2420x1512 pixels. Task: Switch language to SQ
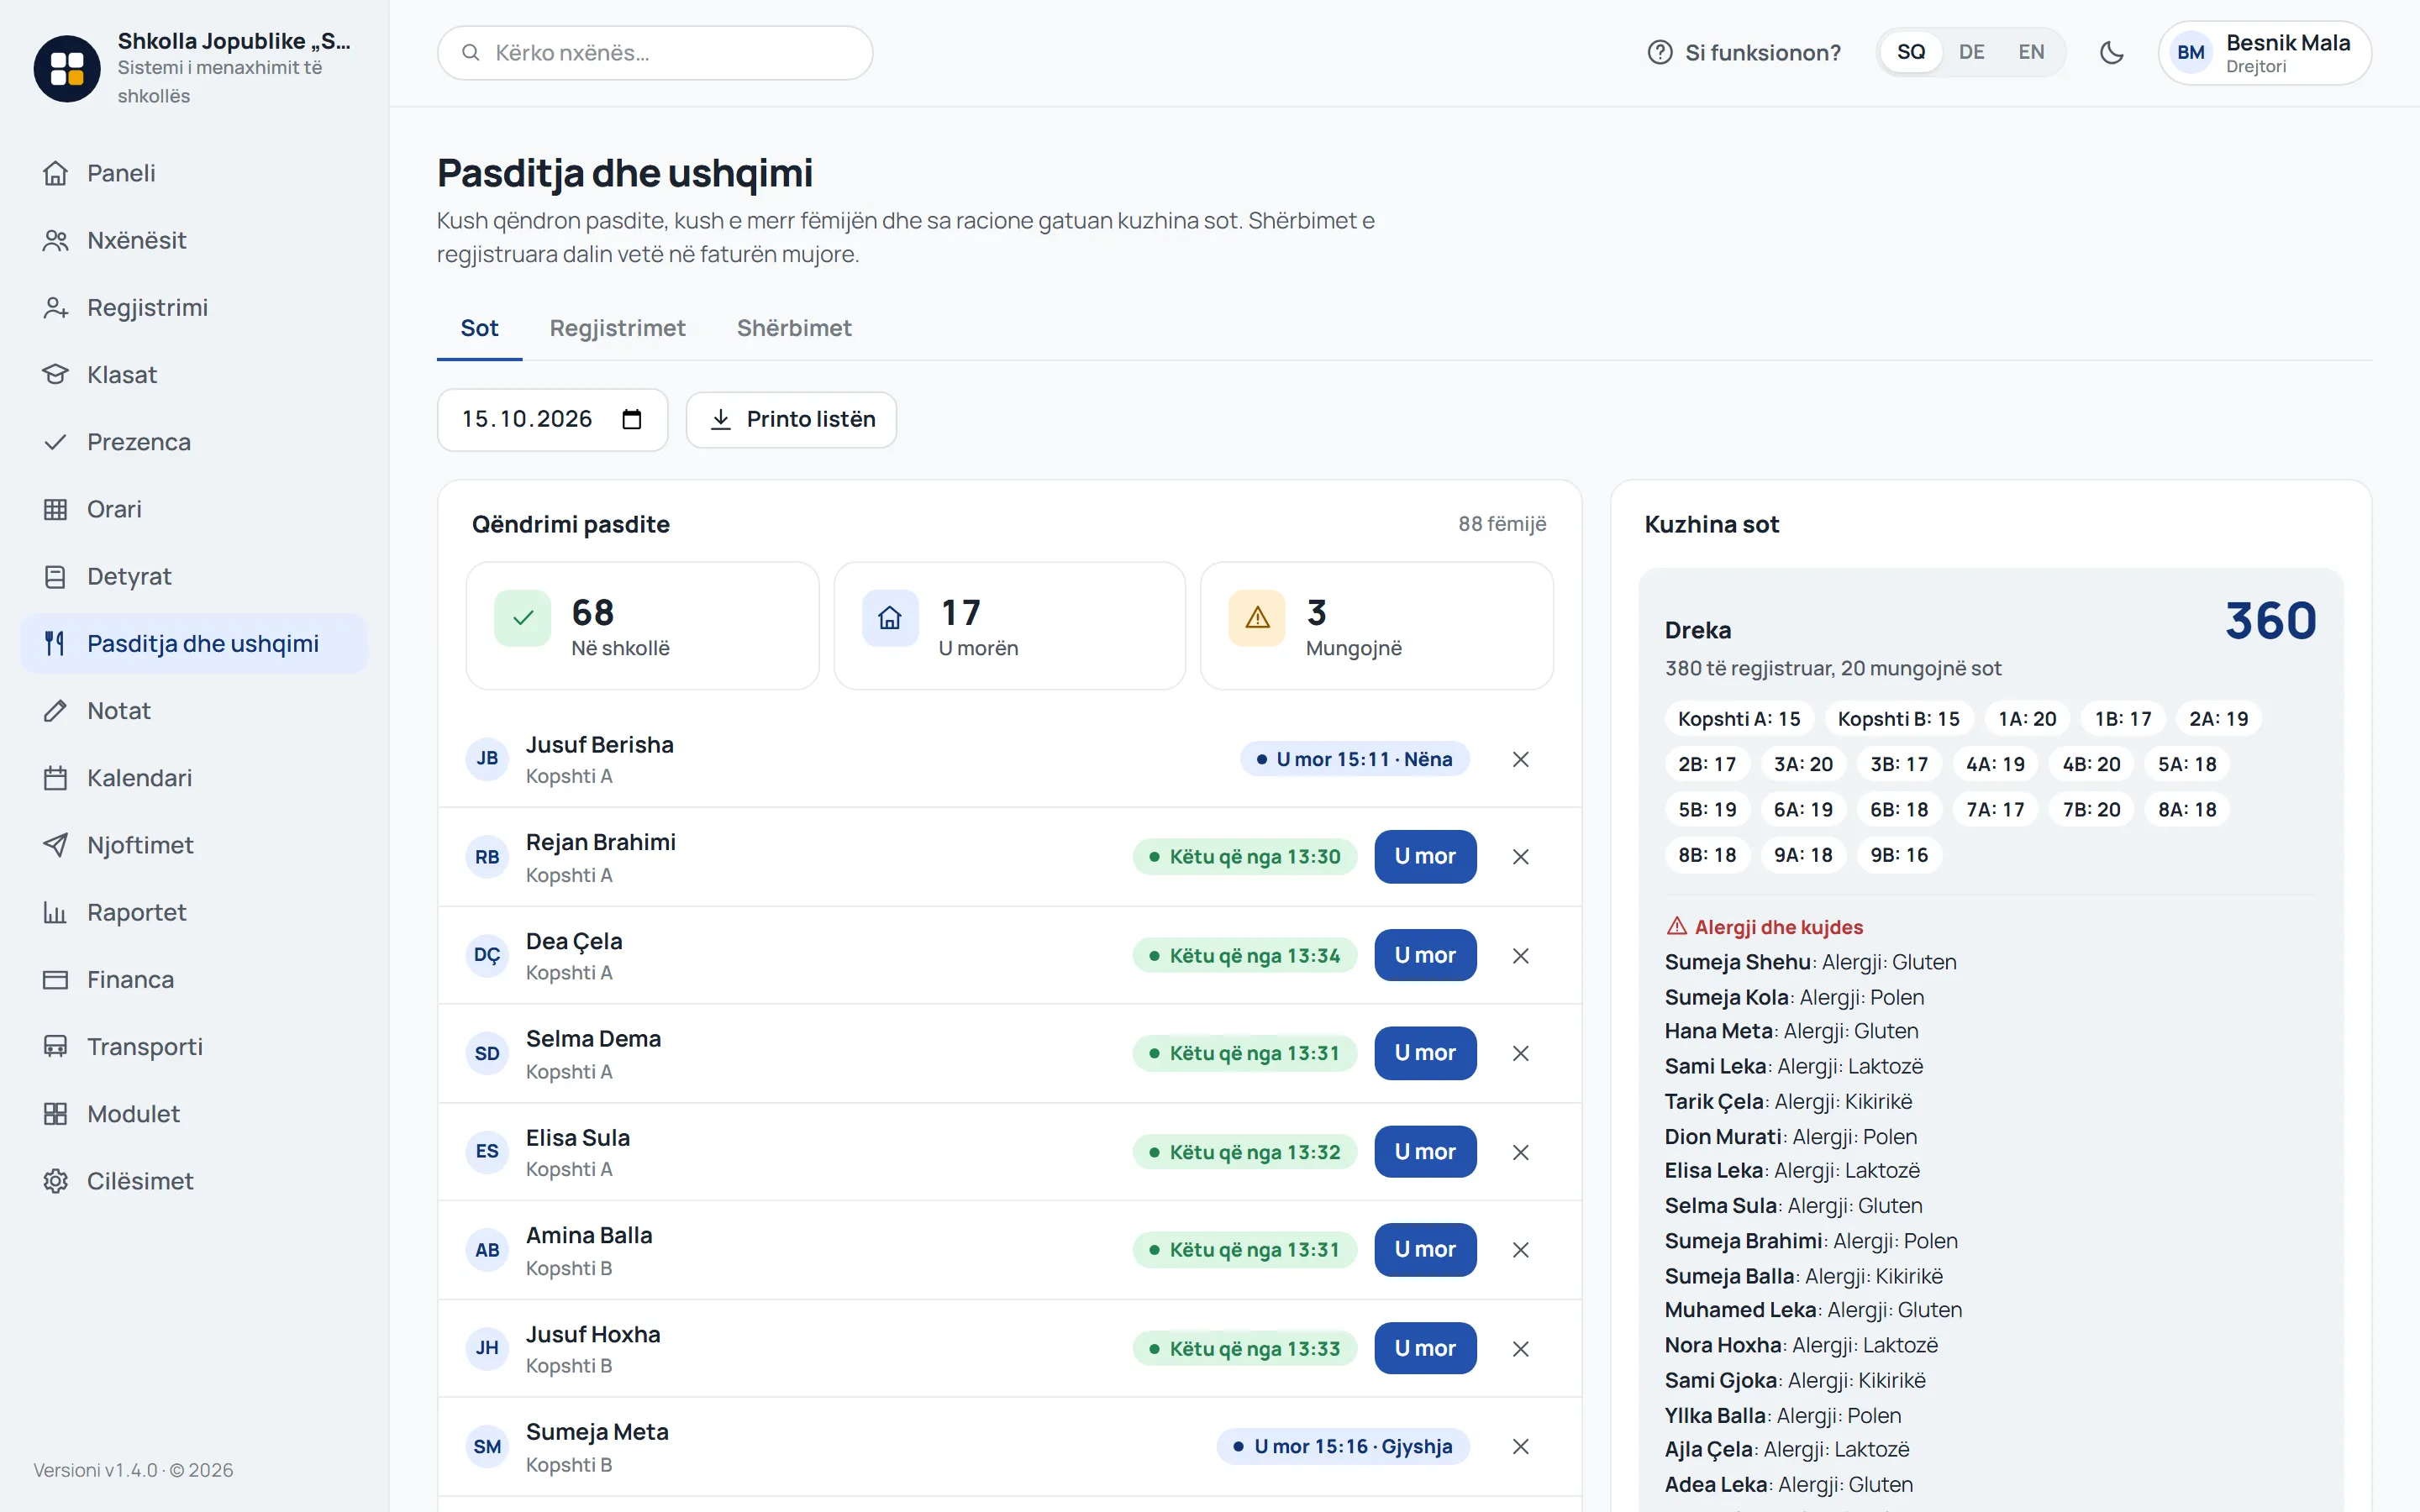1910,52
